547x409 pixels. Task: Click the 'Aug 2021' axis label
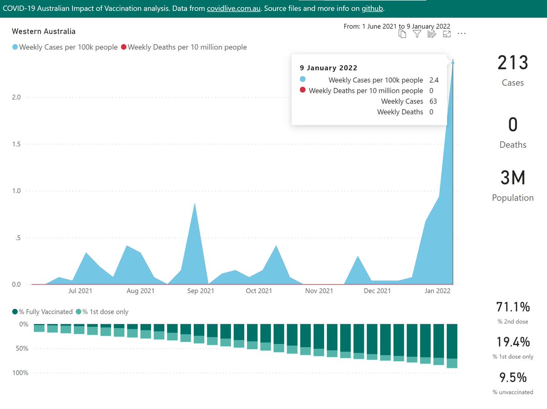click(x=140, y=291)
